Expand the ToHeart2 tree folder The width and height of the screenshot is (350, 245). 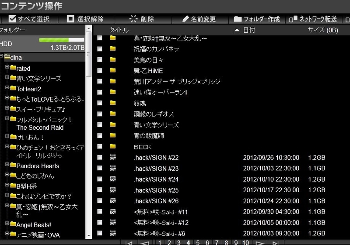pos(7,87)
